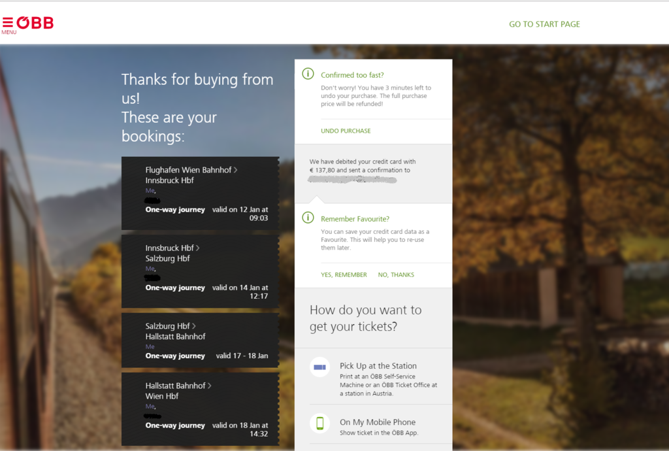669x451 pixels.
Task: Click 'Me' passenger on Salzburg–Hallstatt ticket
Action: (150, 347)
